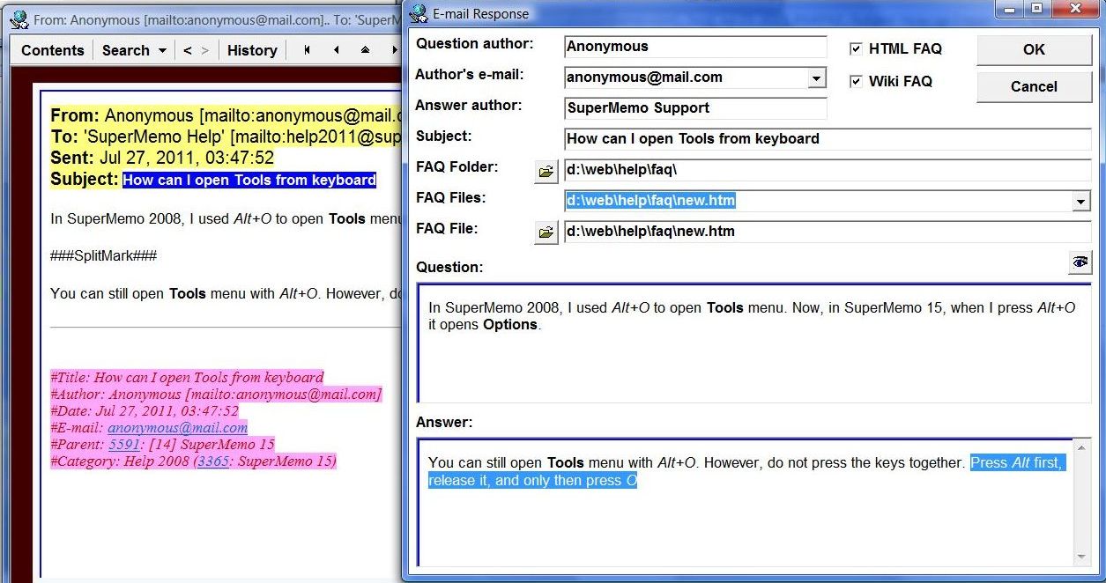Click inside the Question text box
This screenshot has width=1106, height=583.
pos(754,343)
